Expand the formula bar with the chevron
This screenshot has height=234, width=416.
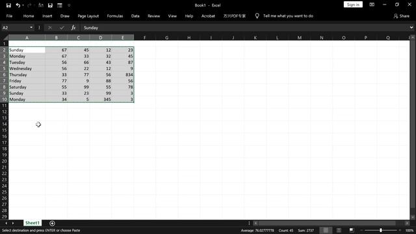411,27
